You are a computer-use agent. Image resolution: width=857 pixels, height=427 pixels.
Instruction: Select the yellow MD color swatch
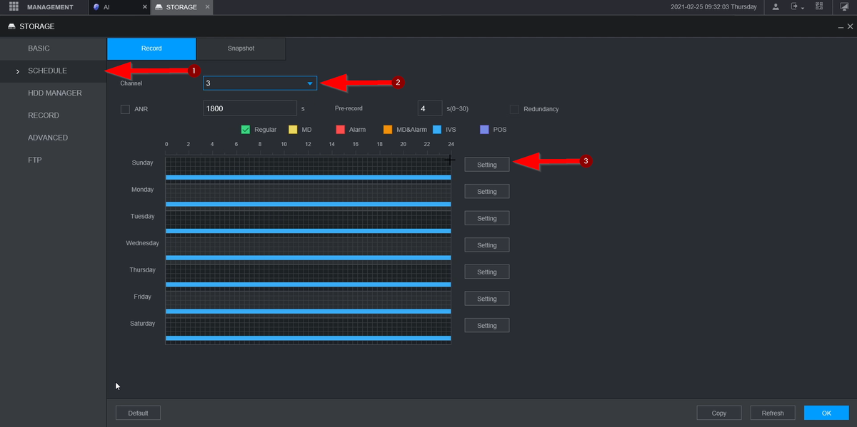point(293,130)
